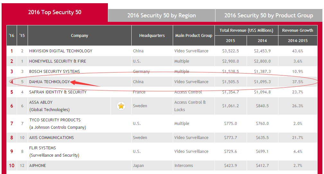The width and height of the screenshot is (324, 174).
Task: Click Axis's 2014 revenue $635.5
Action: coord(262,138)
